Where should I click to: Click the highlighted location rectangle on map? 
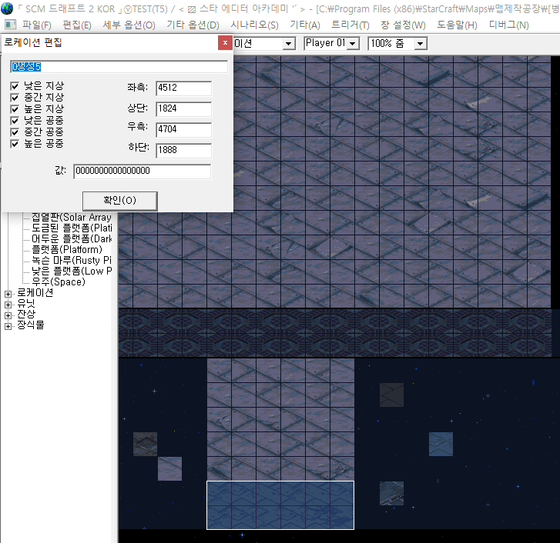coord(280,505)
